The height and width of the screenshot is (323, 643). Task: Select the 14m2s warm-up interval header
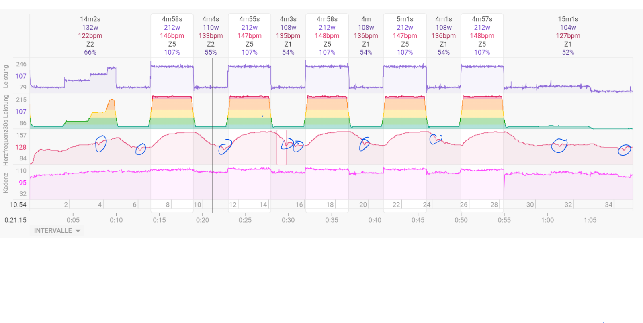coord(90,36)
